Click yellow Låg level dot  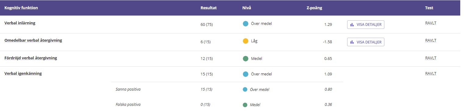tap(245, 41)
